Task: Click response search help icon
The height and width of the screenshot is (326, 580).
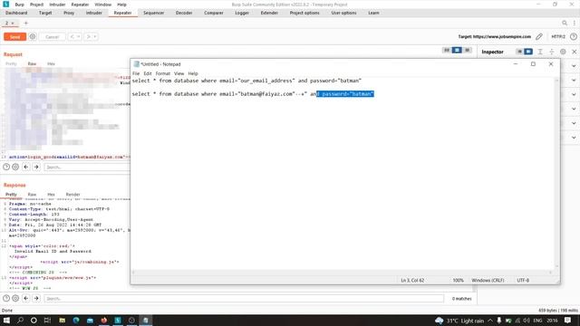Action: point(6,298)
